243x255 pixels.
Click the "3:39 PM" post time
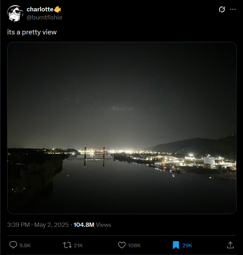[x=18, y=225]
